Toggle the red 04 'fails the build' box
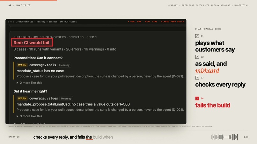The height and width of the screenshot is (144, 257). click(197, 99)
